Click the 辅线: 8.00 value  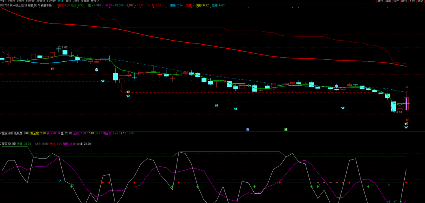69,144
